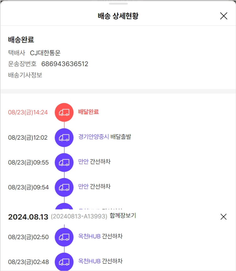
Task: Click the truck icon beside 02:48 옥천HUB 간선하차
Action: click(64, 262)
